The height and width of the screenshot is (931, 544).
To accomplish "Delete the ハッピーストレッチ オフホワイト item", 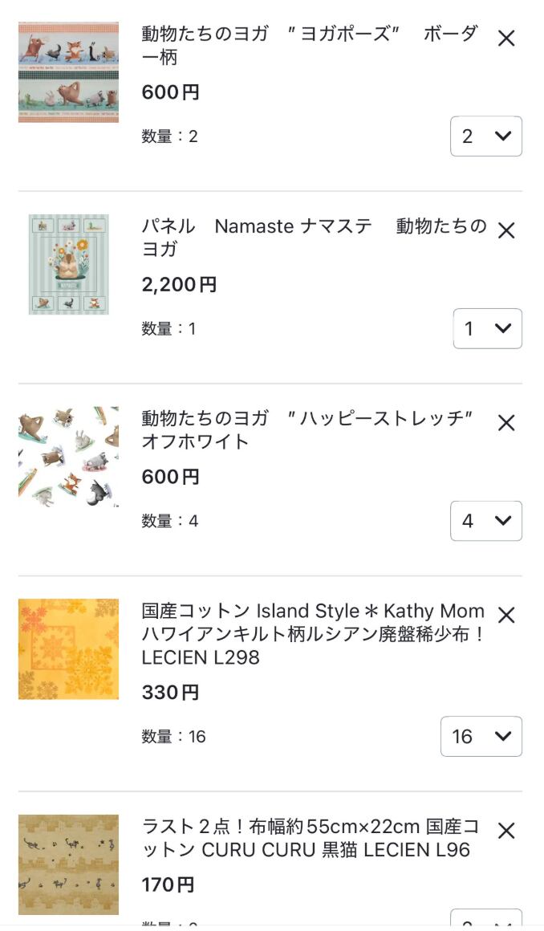I will (506, 423).
